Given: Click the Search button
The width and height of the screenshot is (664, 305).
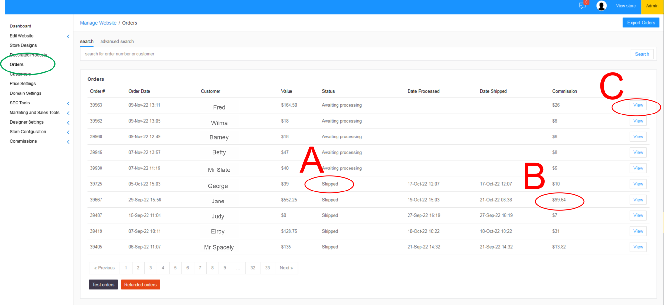Looking at the screenshot, I should 642,54.
